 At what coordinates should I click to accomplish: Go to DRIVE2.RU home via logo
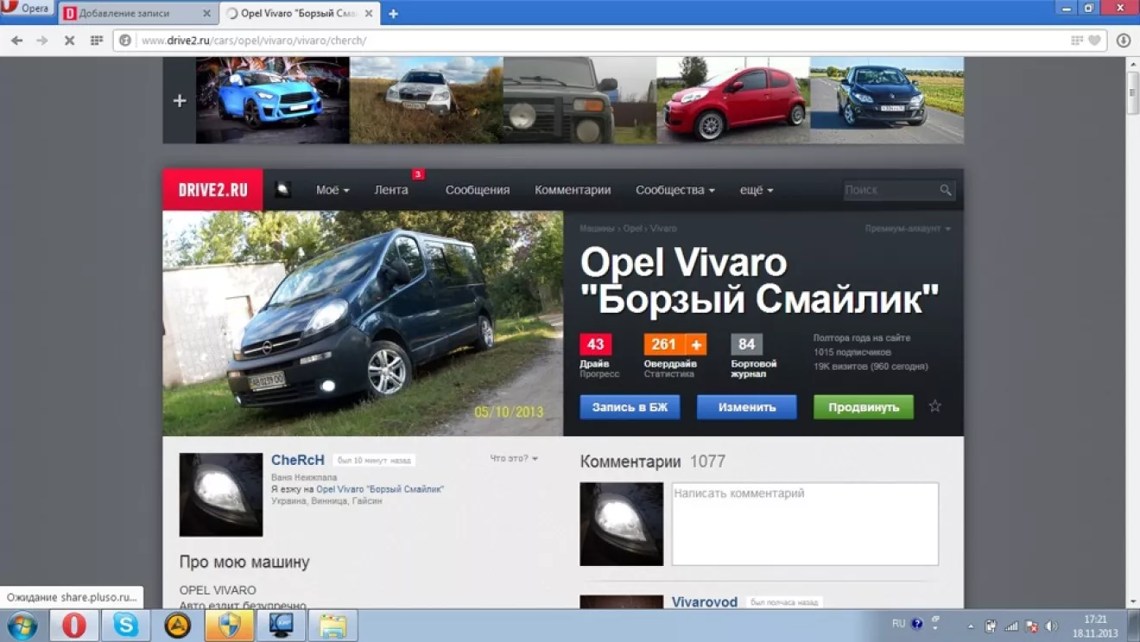pos(213,190)
